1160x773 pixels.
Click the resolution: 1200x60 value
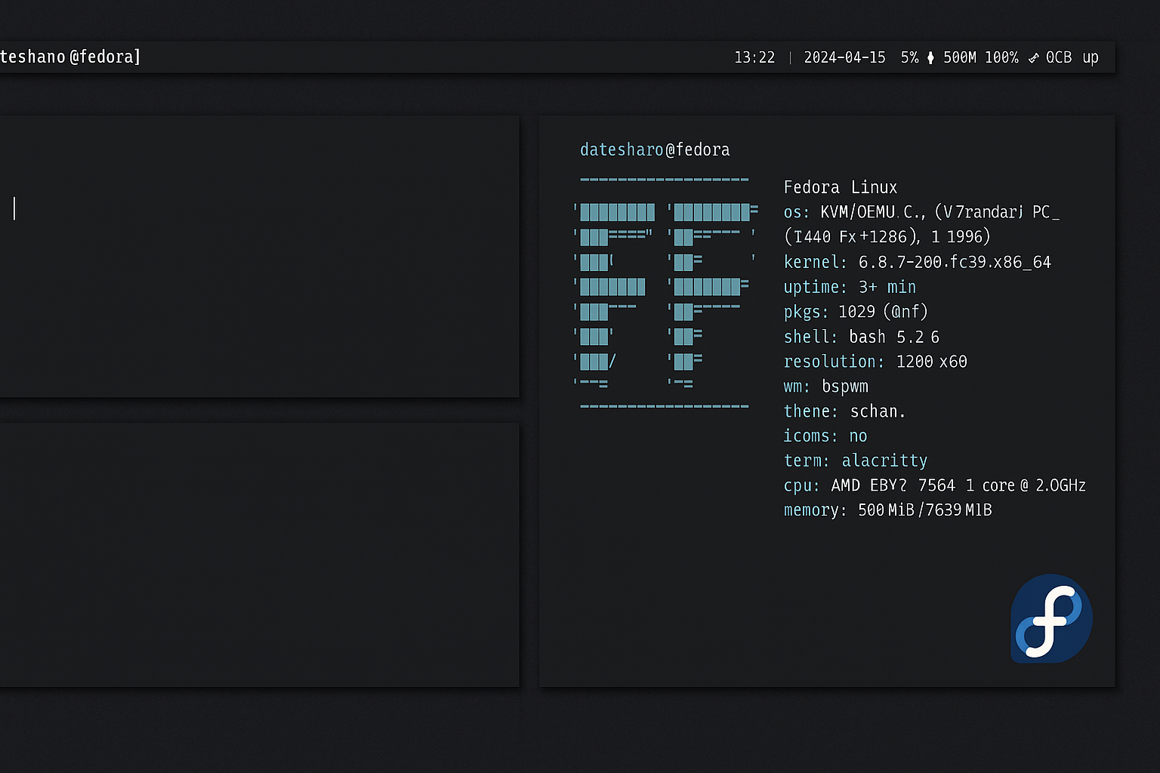pyautogui.click(x=931, y=362)
